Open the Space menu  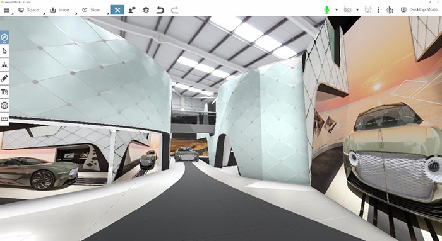[x=28, y=10]
